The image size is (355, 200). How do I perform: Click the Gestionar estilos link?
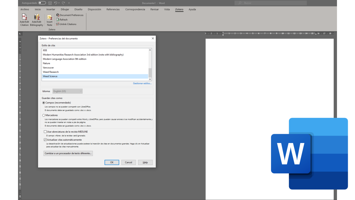142,83
